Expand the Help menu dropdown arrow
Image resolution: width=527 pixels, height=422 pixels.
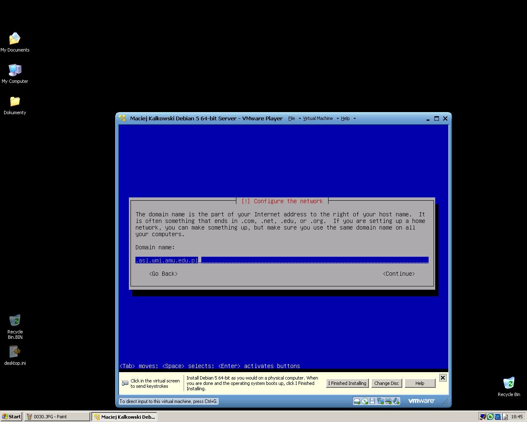tap(354, 119)
